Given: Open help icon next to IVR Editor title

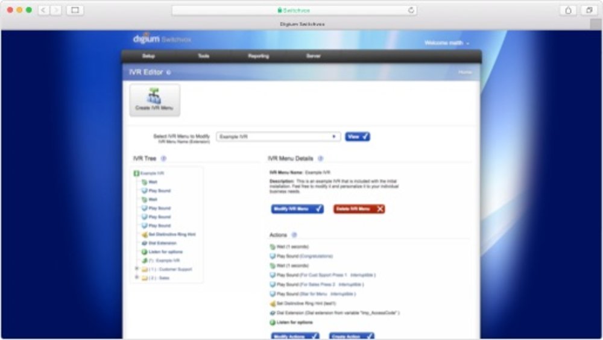Looking at the screenshot, I should point(168,72).
